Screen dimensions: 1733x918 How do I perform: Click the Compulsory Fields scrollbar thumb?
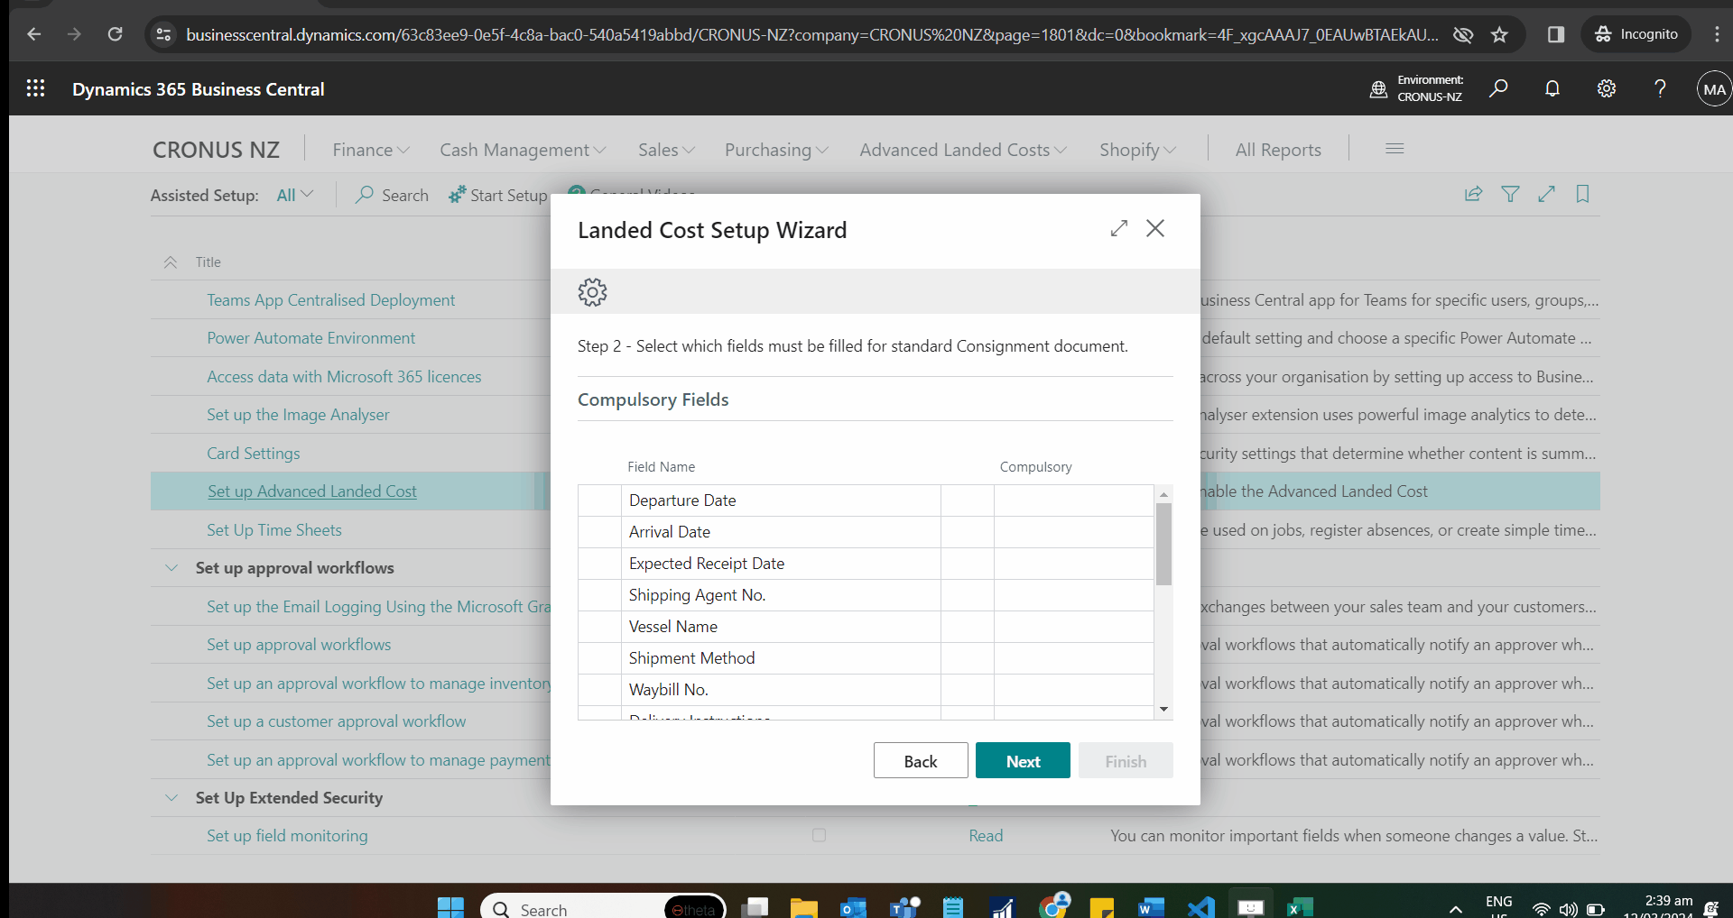(x=1163, y=544)
